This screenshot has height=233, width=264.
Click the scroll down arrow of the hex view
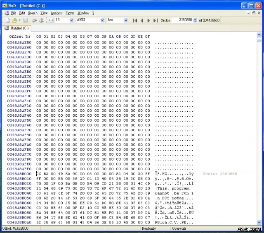259,222
